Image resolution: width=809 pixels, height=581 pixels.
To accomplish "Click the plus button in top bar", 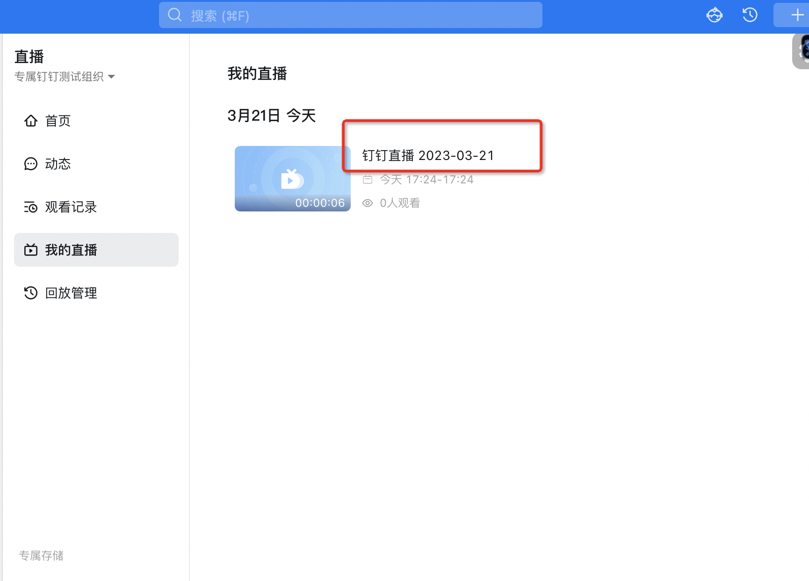I will point(797,15).
